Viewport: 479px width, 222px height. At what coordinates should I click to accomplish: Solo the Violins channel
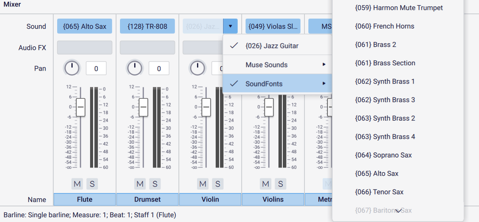[281, 184]
